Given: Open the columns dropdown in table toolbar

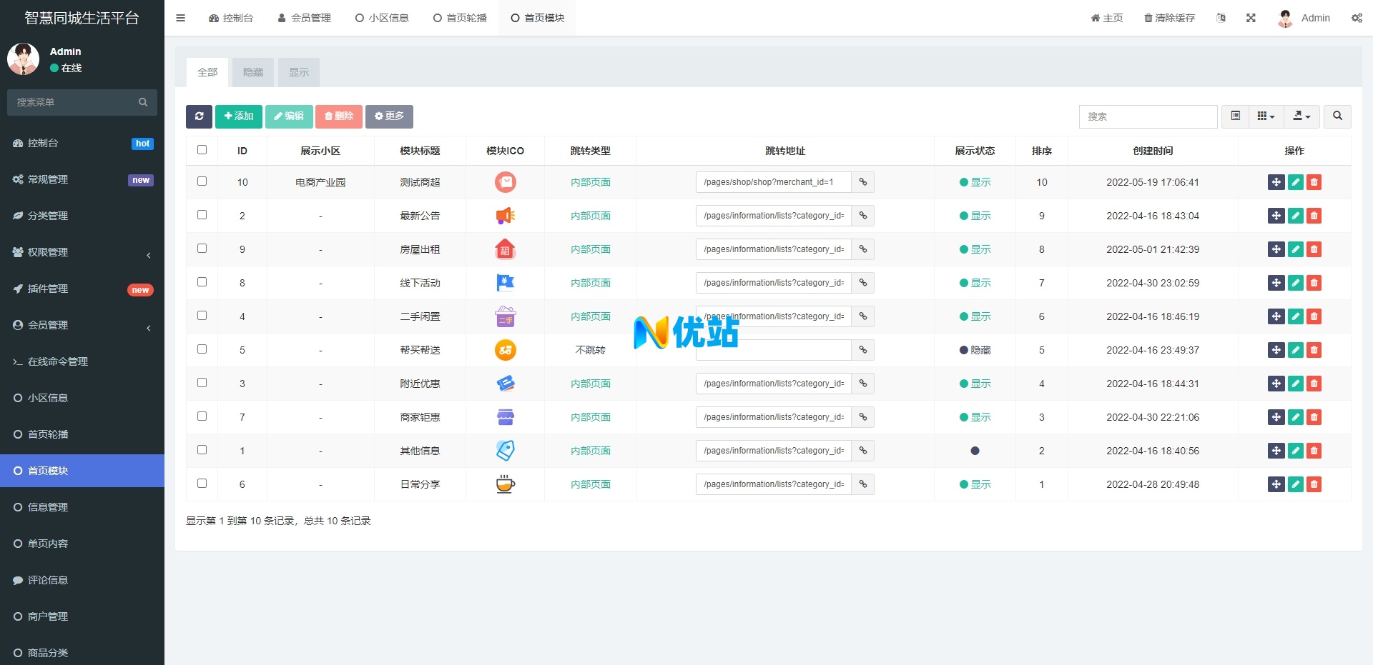Looking at the screenshot, I should (x=1266, y=116).
